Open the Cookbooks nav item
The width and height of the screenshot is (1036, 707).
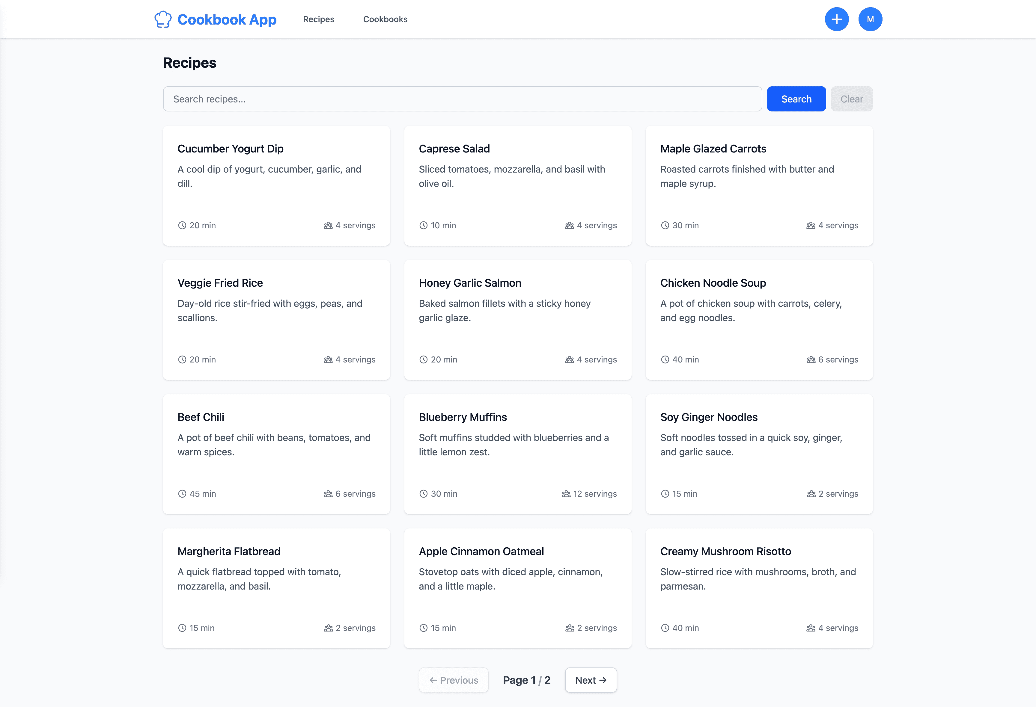click(x=385, y=19)
